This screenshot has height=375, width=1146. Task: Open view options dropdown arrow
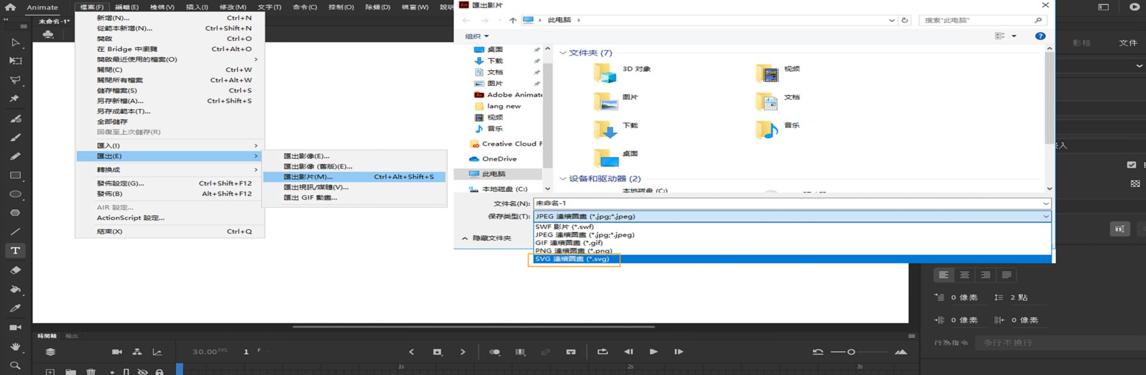tap(1014, 36)
